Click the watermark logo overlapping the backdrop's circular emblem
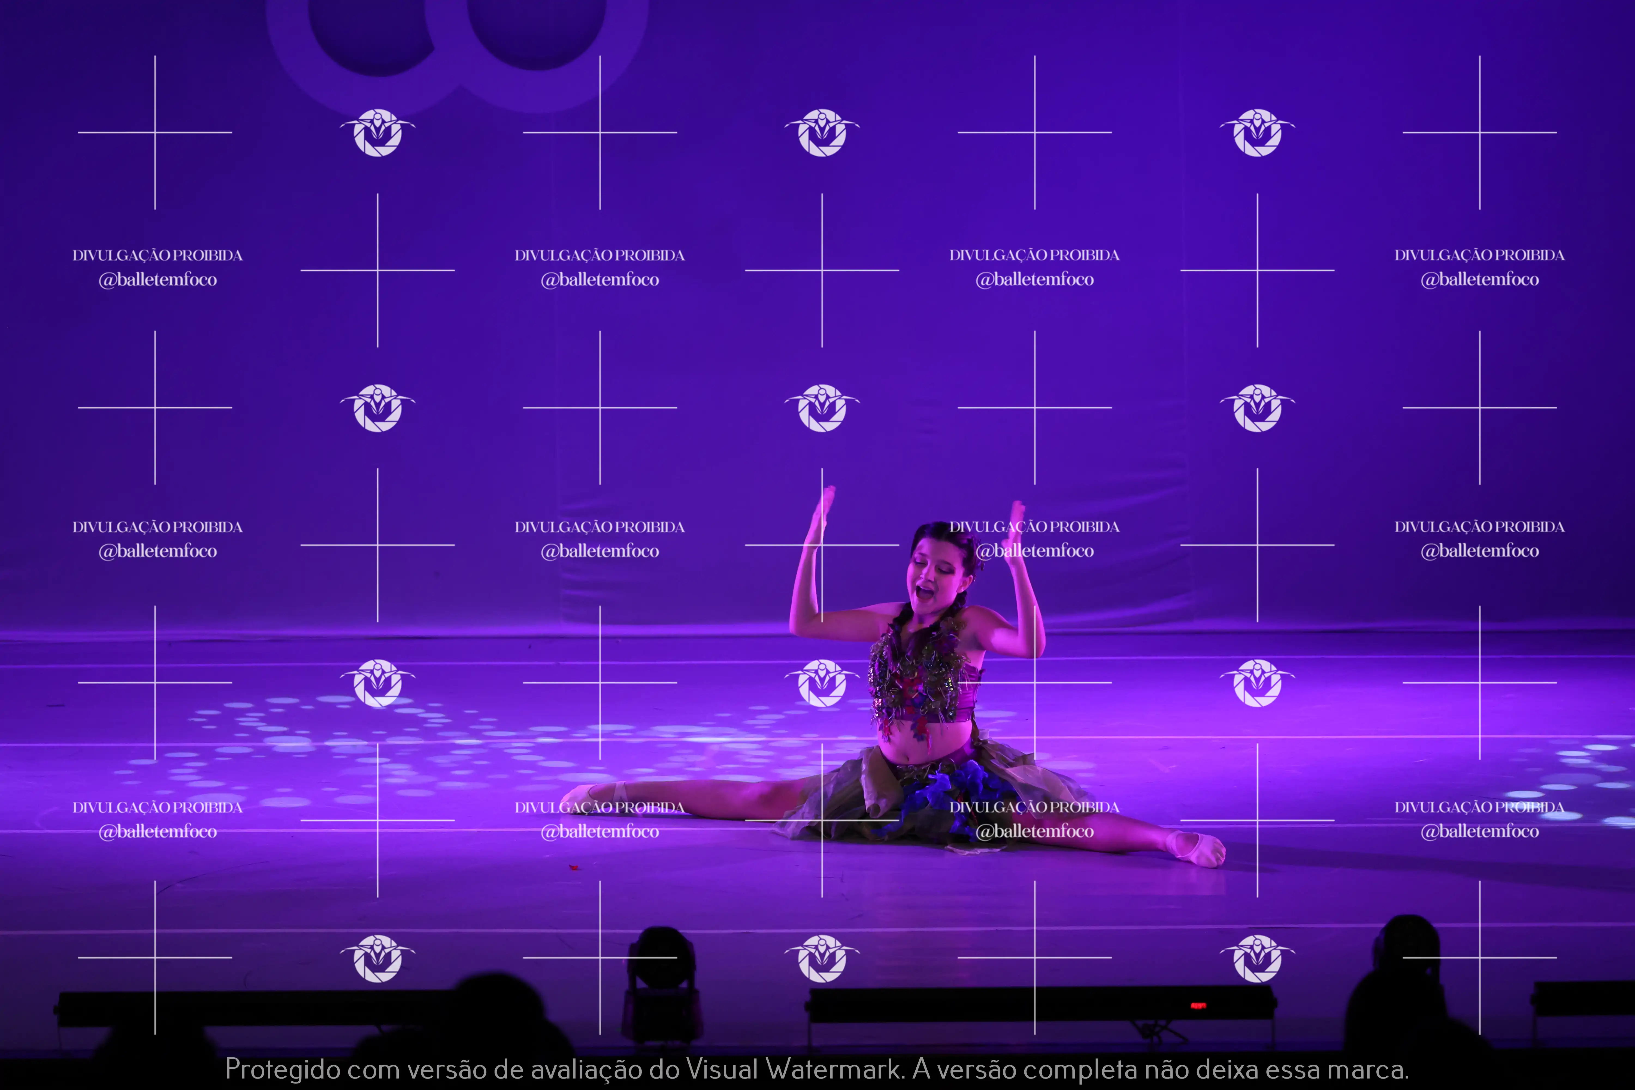Viewport: 1635px width, 1090px height. point(377,132)
